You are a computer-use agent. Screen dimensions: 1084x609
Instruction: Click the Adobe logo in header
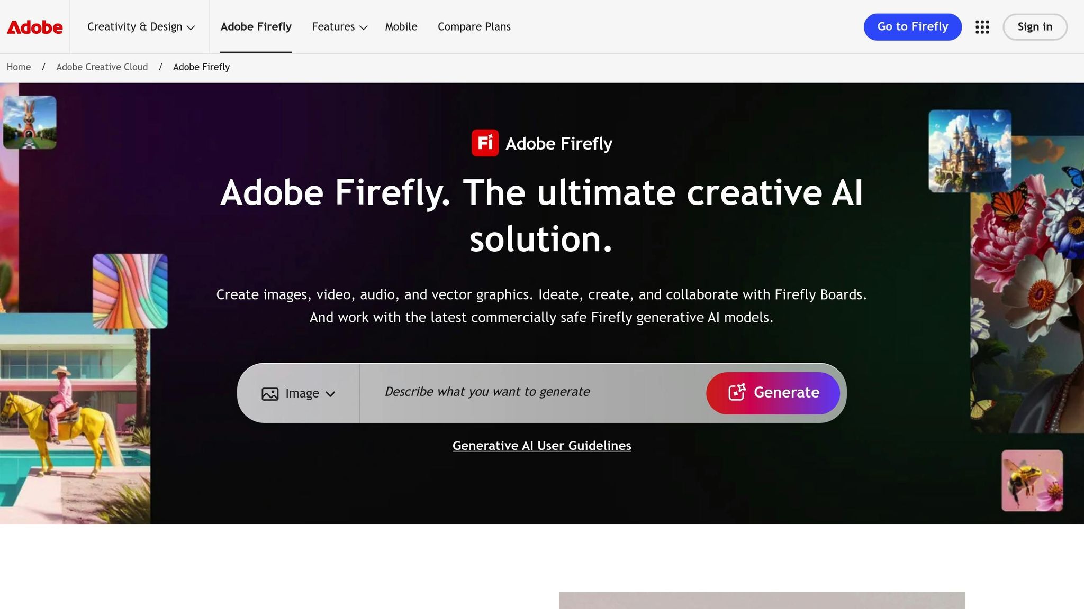click(x=34, y=27)
